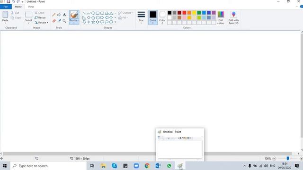Pick the Right triangle shape
The height and width of the screenshot is (170, 303).
click(x=84, y=17)
